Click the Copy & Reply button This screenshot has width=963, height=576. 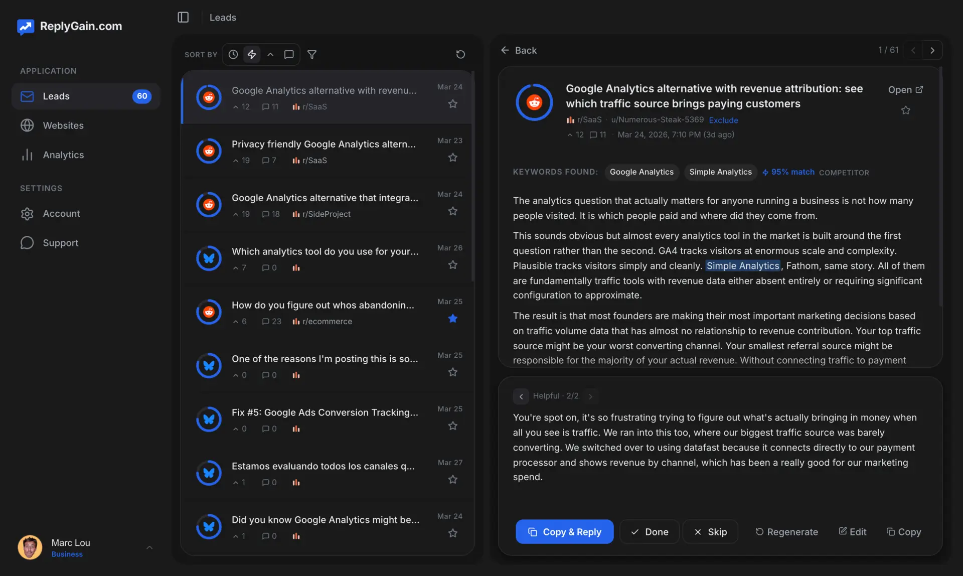[x=564, y=532]
